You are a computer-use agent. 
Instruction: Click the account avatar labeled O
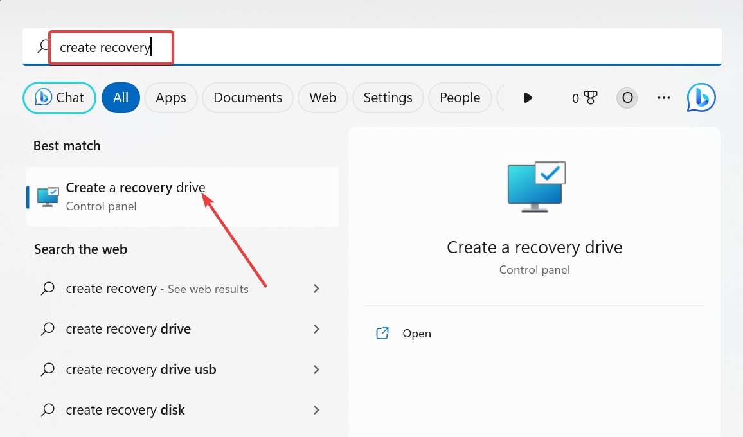pyautogui.click(x=627, y=98)
